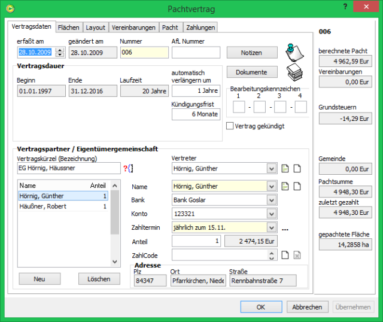Expand the Vertreter dropdown list
The image size is (383, 322).
[272, 169]
